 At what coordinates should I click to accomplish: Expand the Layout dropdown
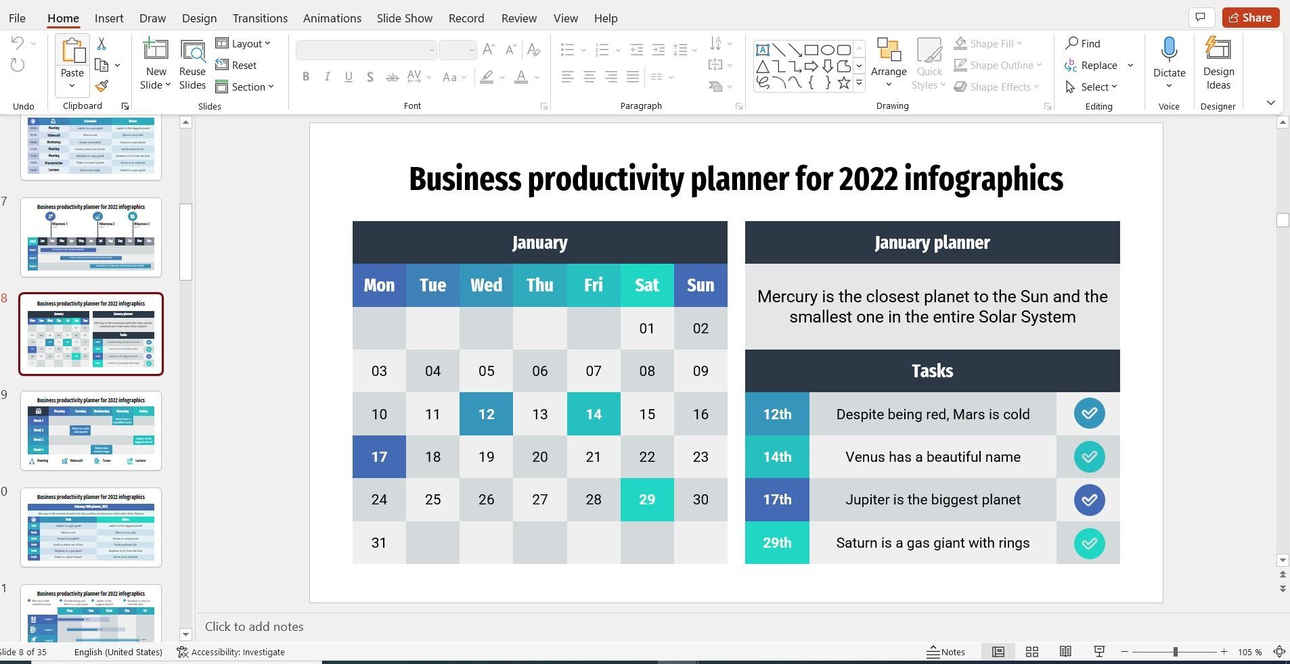click(x=244, y=43)
